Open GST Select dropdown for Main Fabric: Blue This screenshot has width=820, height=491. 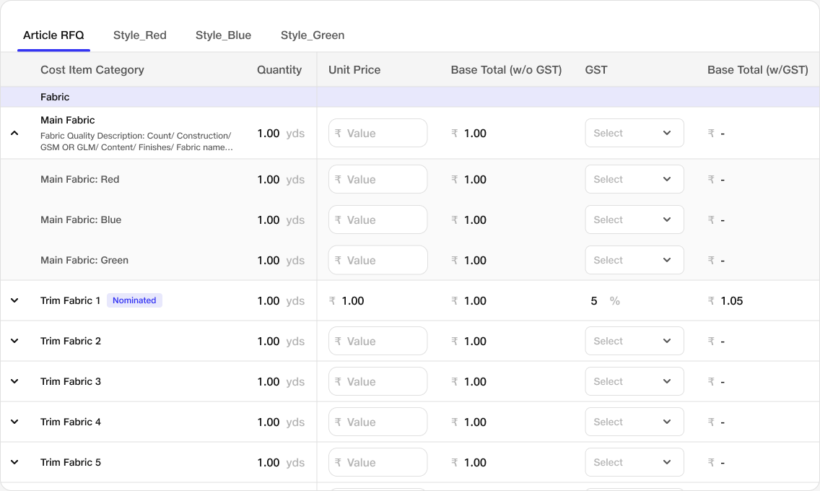pyautogui.click(x=634, y=220)
